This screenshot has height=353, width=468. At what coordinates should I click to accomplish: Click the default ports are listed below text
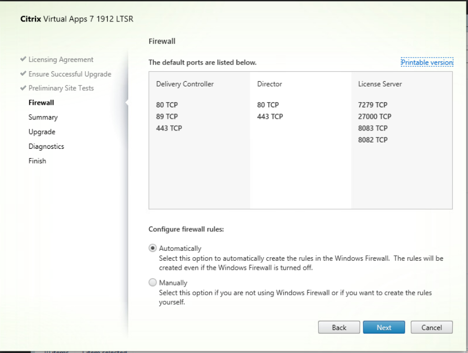point(203,62)
